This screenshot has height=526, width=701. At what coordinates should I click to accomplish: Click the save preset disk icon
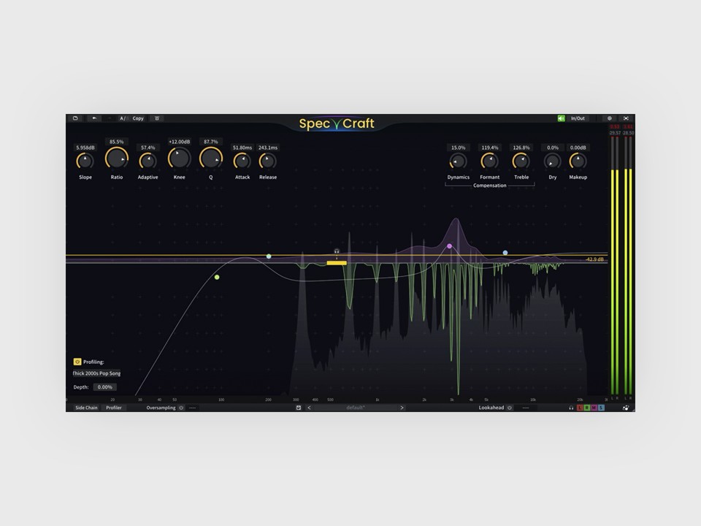[299, 408]
